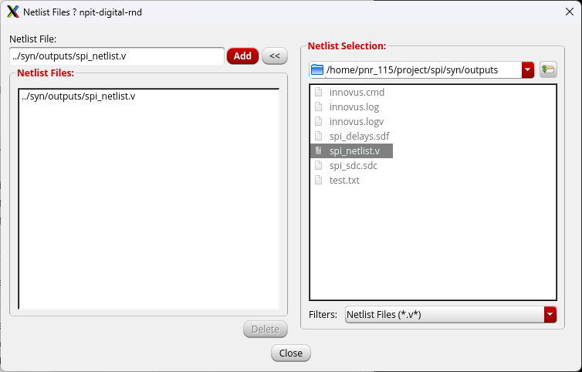Viewport: 582px width, 372px height.
Task: Click file icon beside innovus.logv
Action: click(319, 121)
